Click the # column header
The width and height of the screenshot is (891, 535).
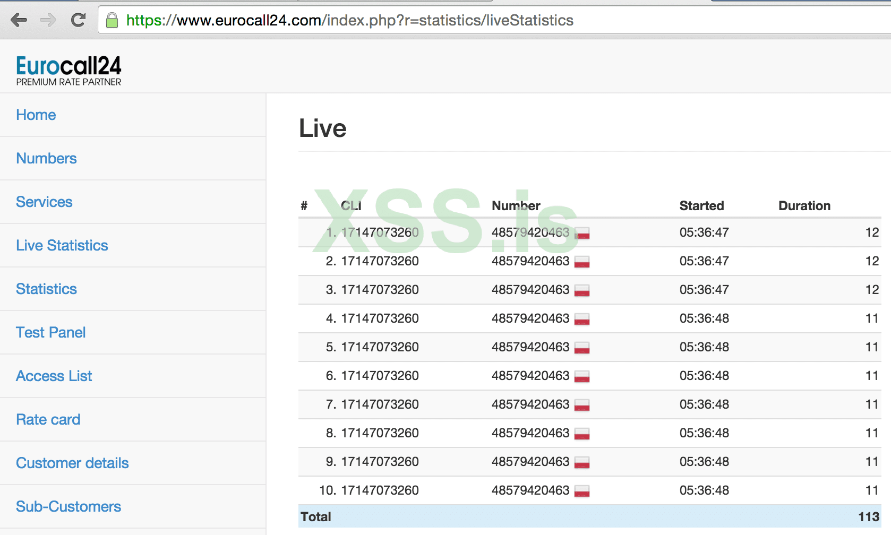(x=304, y=206)
